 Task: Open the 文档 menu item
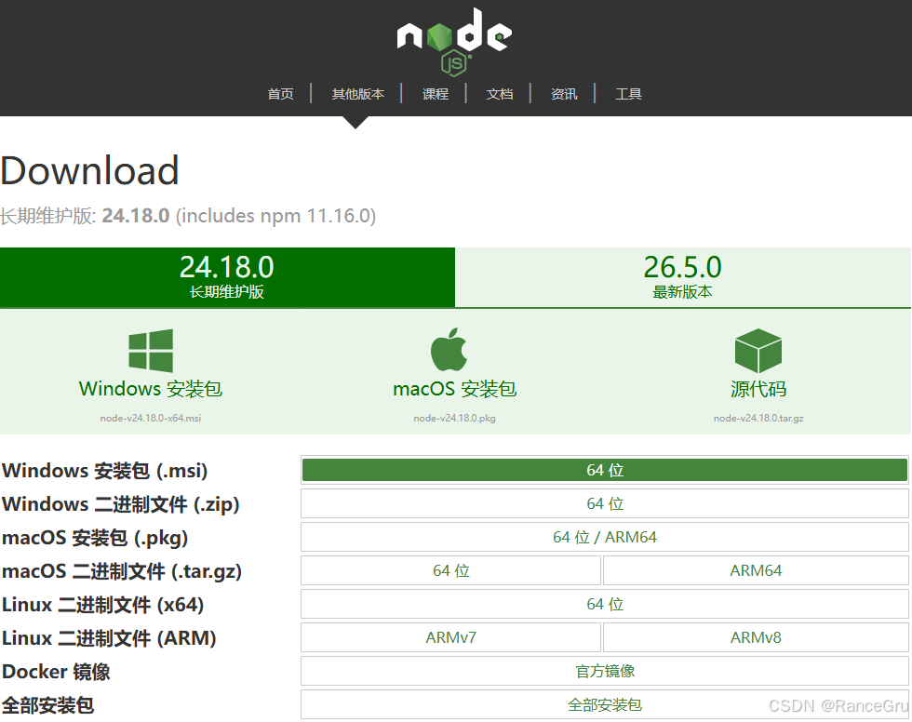500,94
